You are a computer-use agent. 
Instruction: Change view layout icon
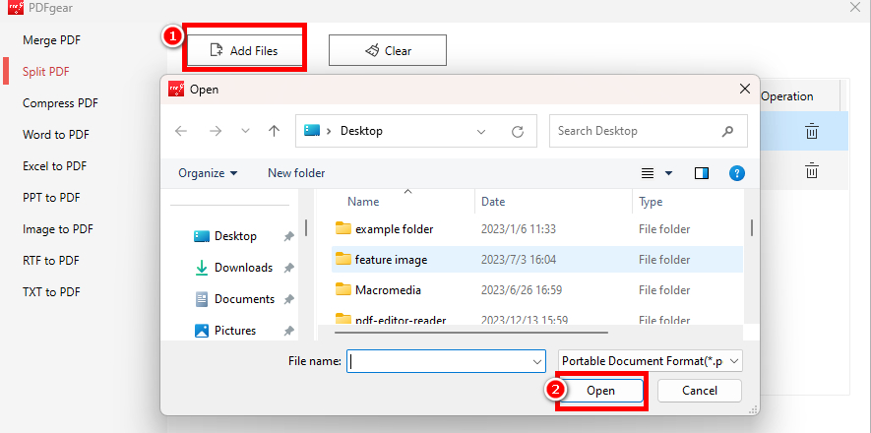point(648,174)
